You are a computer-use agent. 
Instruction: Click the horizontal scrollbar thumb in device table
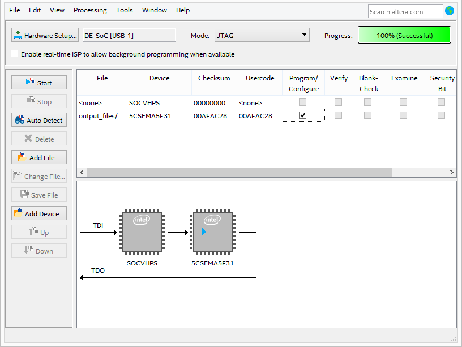pos(239,172)
